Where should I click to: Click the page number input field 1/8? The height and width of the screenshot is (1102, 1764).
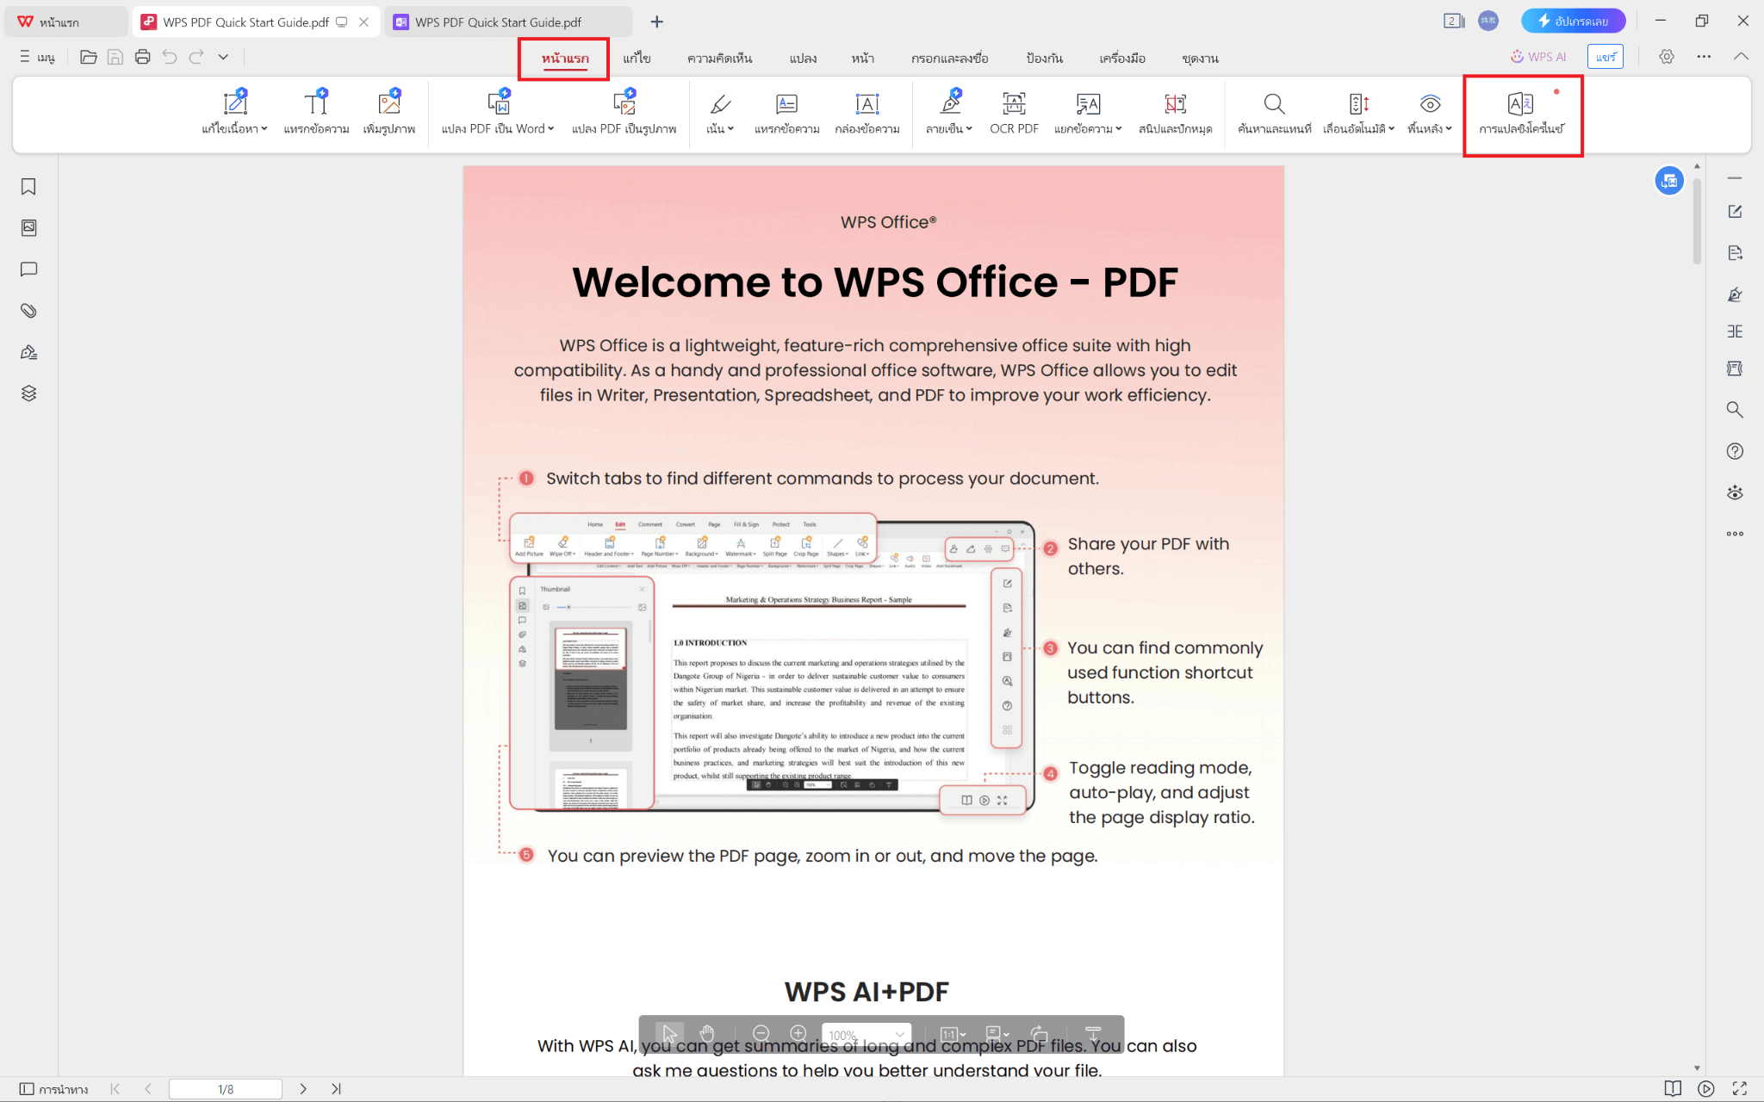[226, 1089]
